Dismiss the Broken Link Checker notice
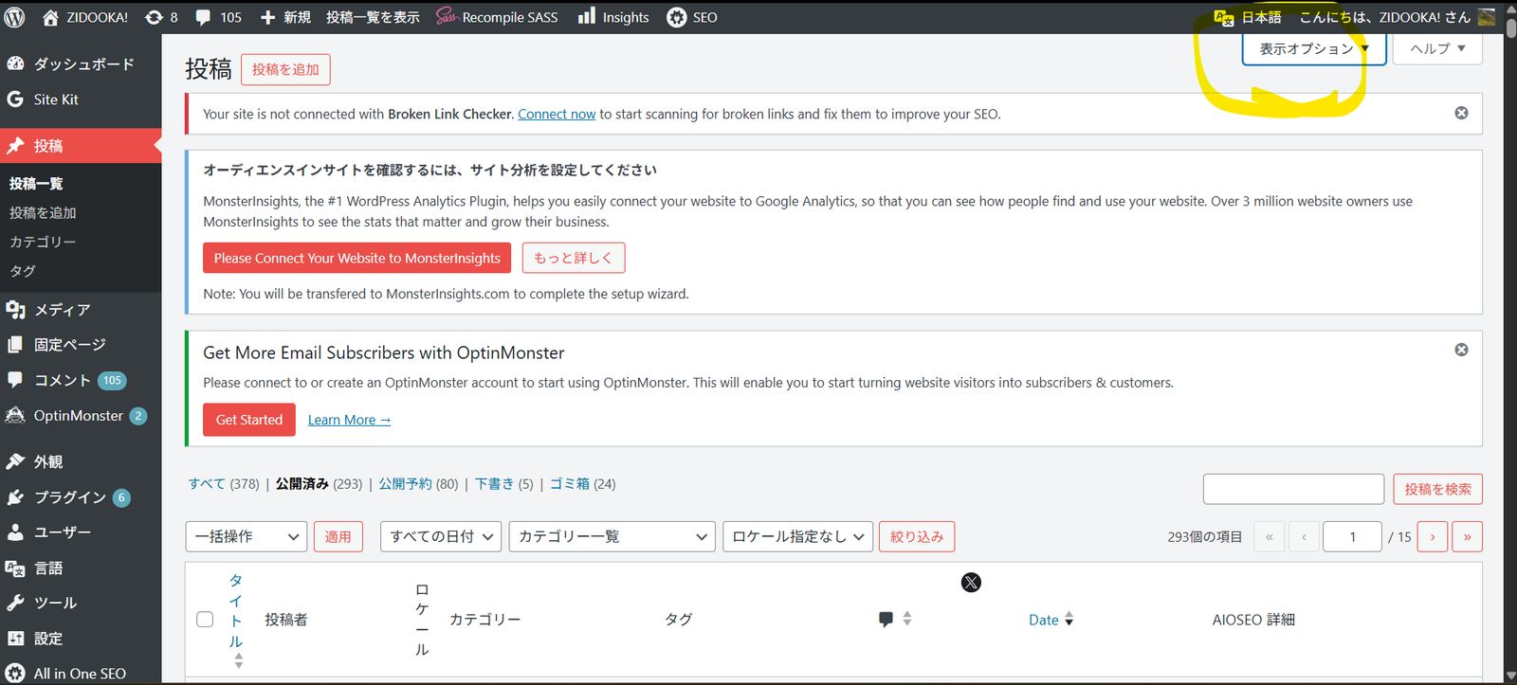 [x=1461, y=113]
